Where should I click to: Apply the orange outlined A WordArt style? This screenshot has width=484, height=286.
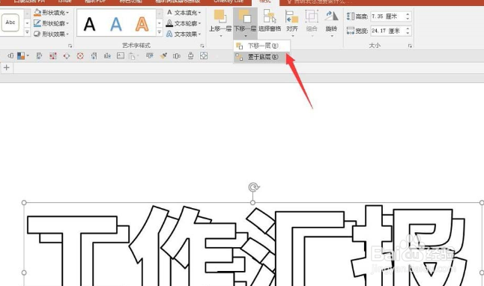point(142,24)
